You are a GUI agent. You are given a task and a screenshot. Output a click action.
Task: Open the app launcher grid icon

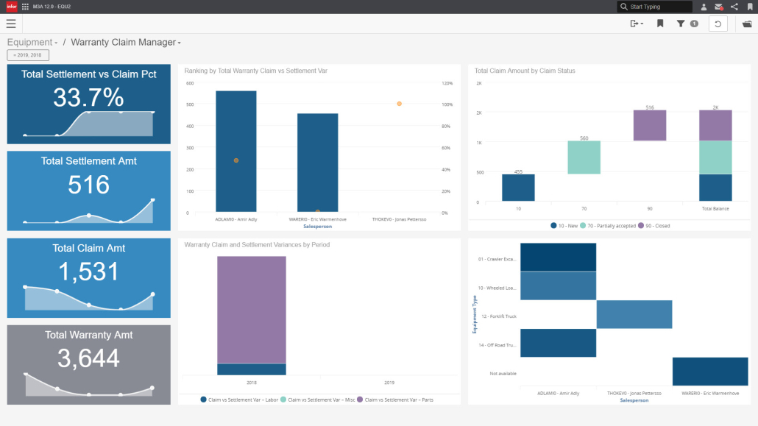click(26, 7)
